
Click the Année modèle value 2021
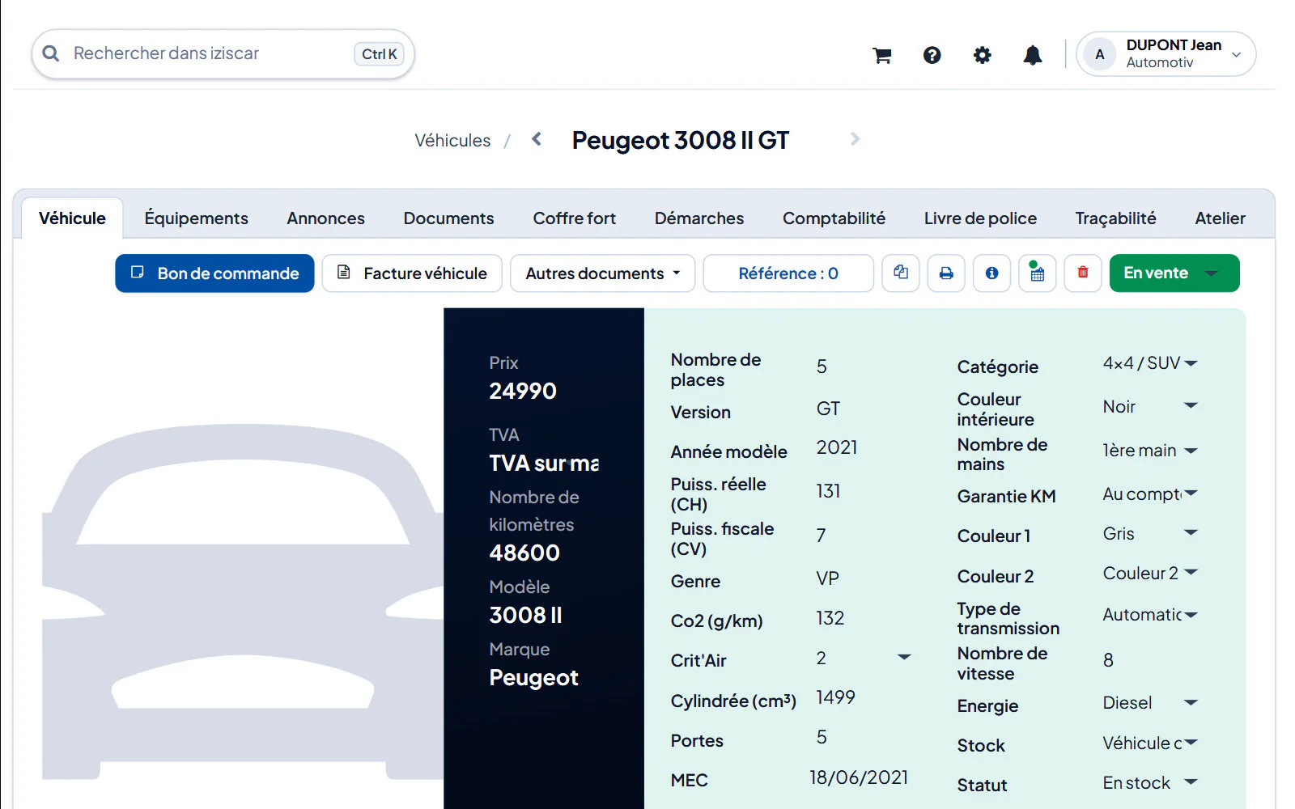point(837,447)
